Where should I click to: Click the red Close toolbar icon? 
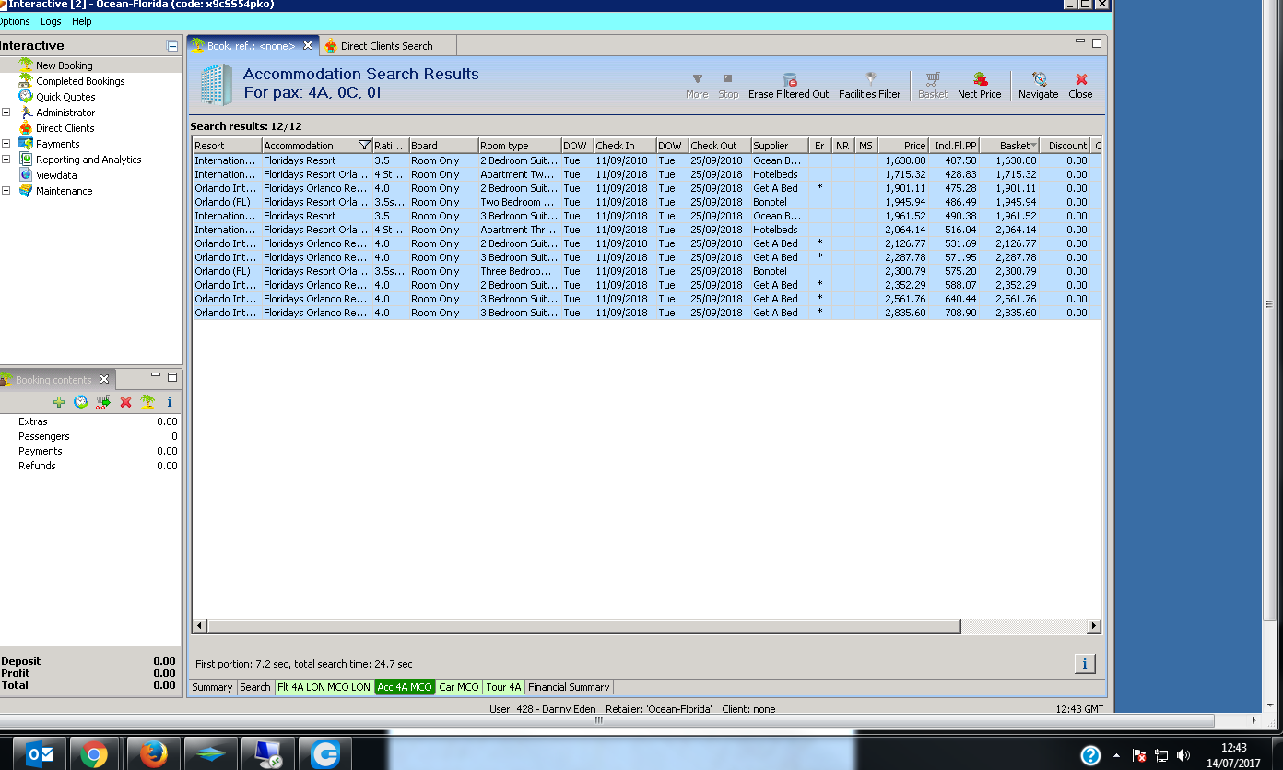1080,86
